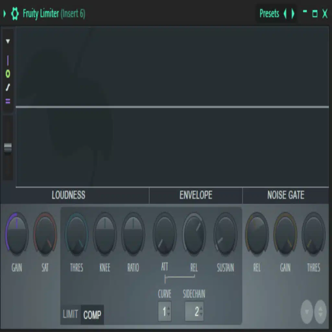Viewport: 332px width, 332px height.
Task: Open the Presets menu
Action: (269, 14)
